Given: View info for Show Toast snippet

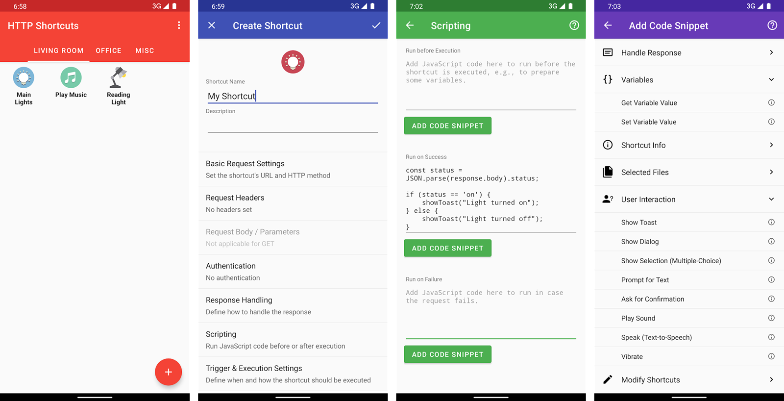Looking at the screenshot, I should 771,222.
